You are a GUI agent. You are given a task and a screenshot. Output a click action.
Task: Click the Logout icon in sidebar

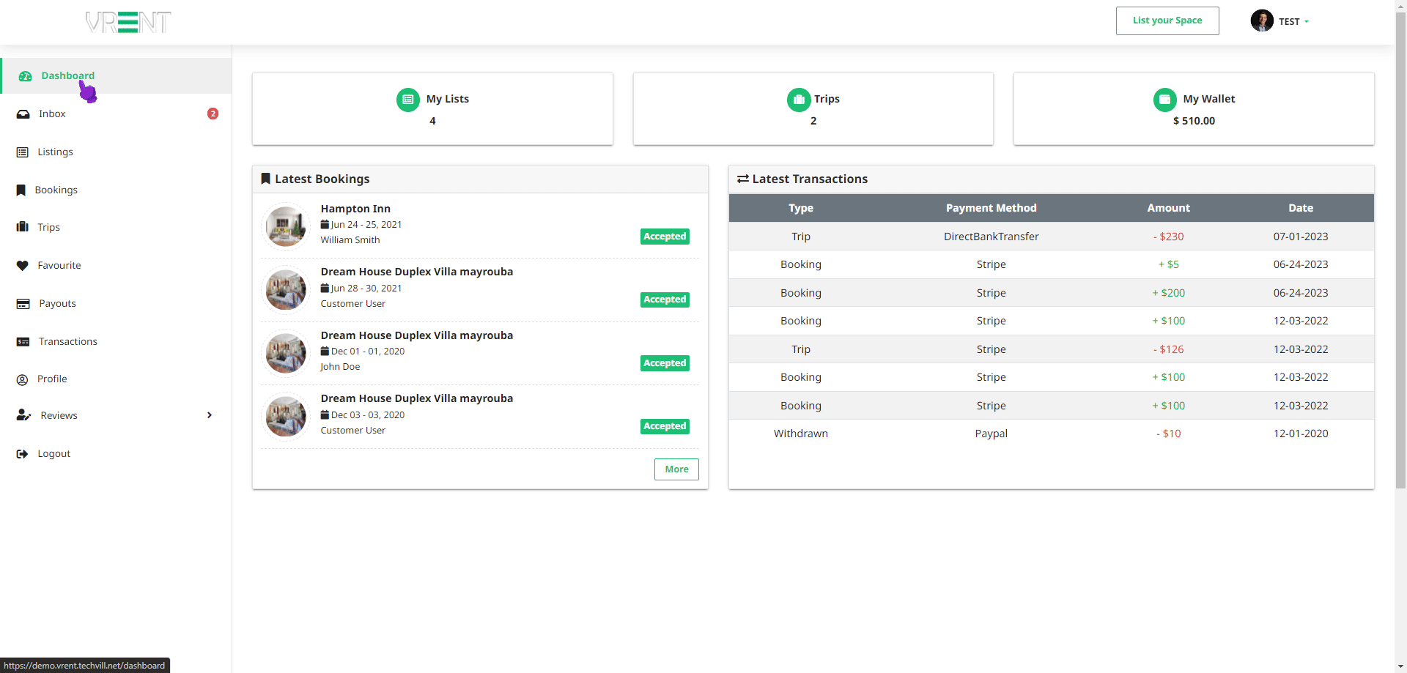[23, 454]
